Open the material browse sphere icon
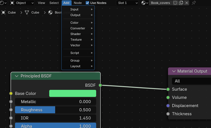 click(x=145, y=3)
